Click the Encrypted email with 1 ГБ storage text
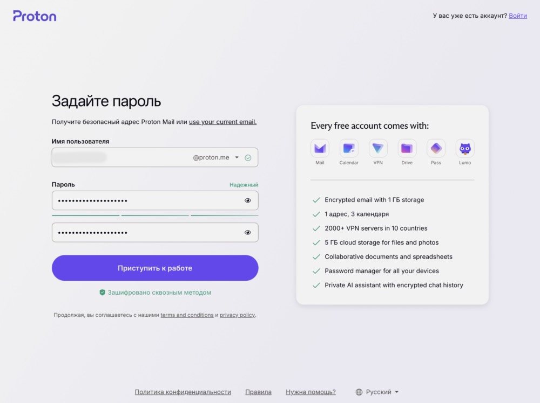This screenshot has height=403, width=540. 374,200
